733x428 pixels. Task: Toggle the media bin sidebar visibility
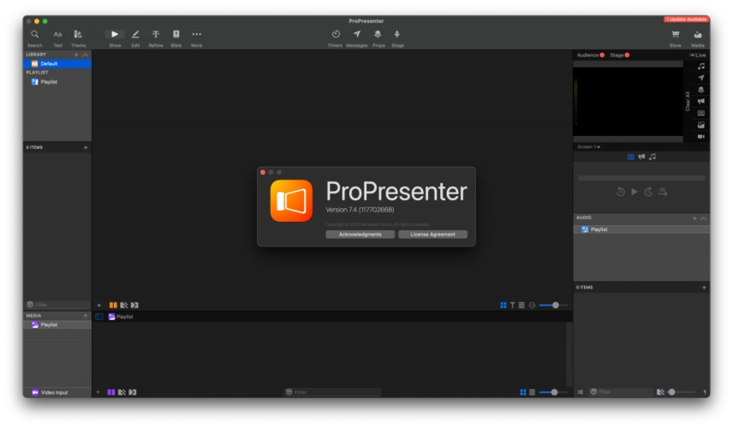99,317
